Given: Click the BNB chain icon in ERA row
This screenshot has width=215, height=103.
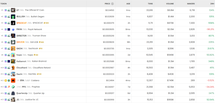Looking at the screenshot, I should pyautogui.click(x=6, y=80).
